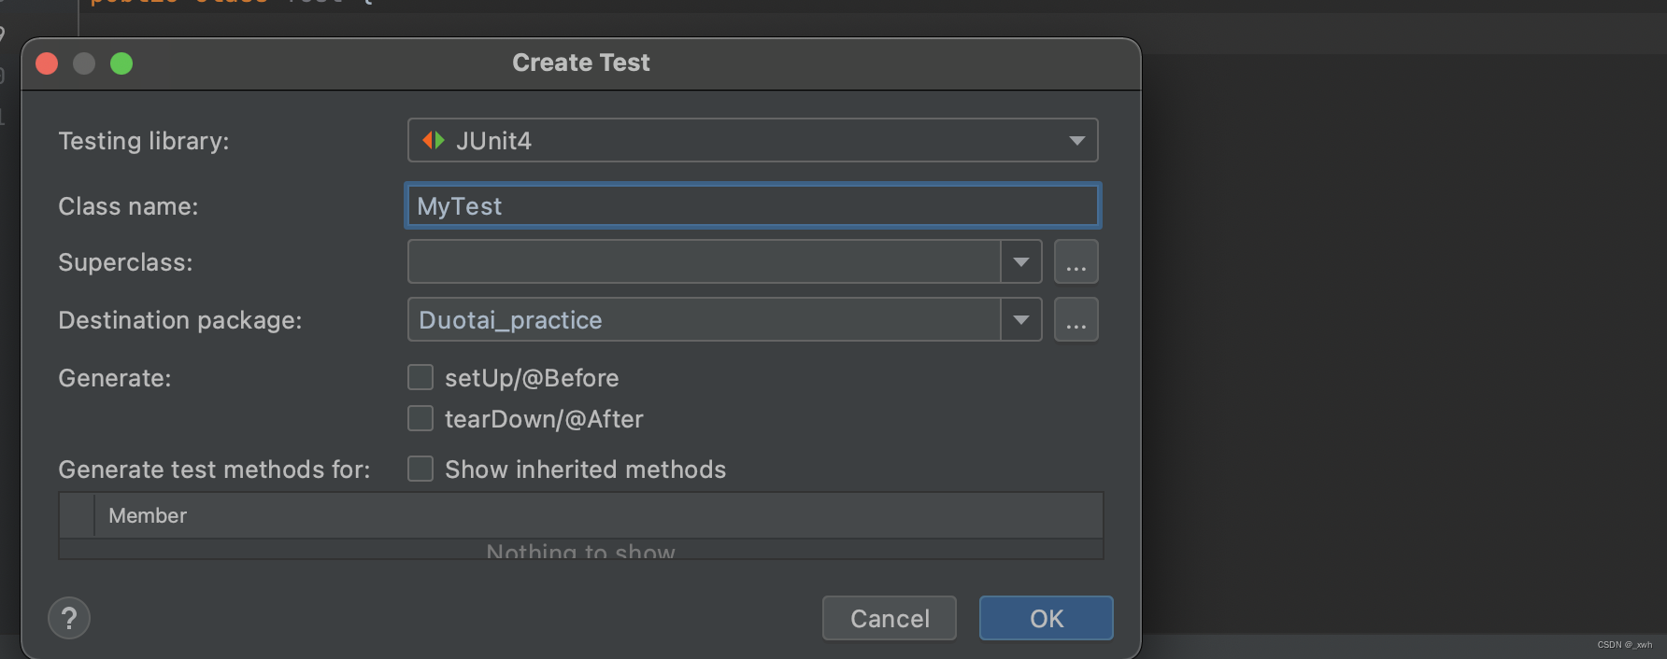Open the Testing library dropdown

(1076, 140)
